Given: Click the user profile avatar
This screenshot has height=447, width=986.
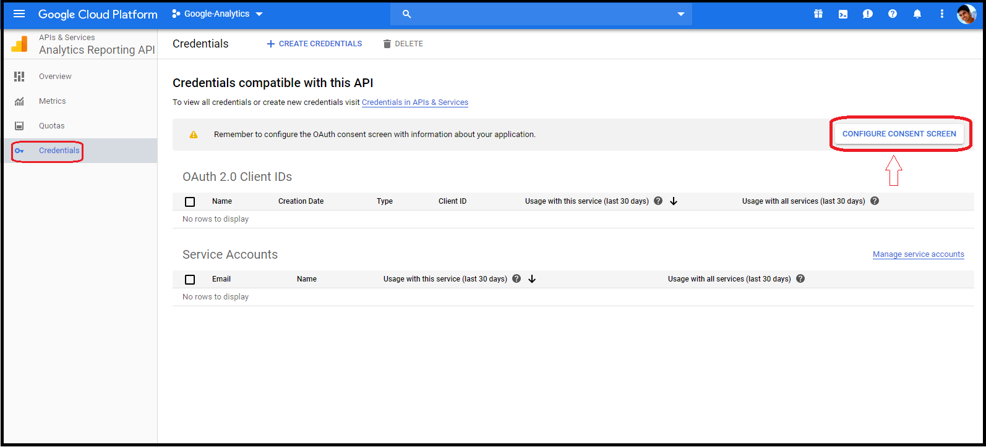Looking at the screenshot, I should coord(966,14).
